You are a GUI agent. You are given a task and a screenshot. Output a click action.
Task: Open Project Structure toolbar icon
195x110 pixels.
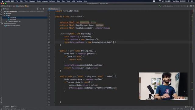(187, 6)
